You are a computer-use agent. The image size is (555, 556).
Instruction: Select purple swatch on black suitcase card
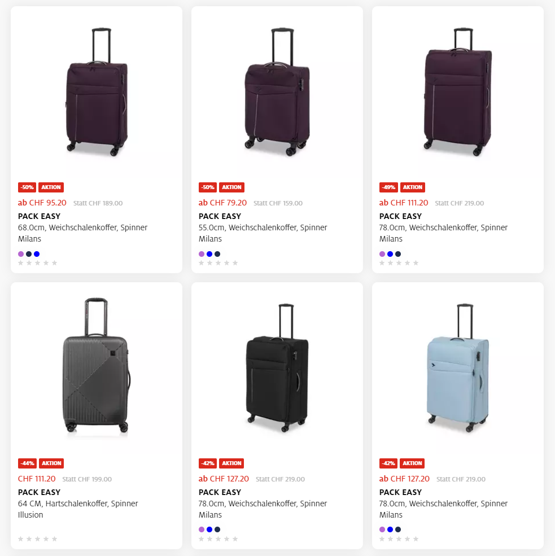coord(202,529)
